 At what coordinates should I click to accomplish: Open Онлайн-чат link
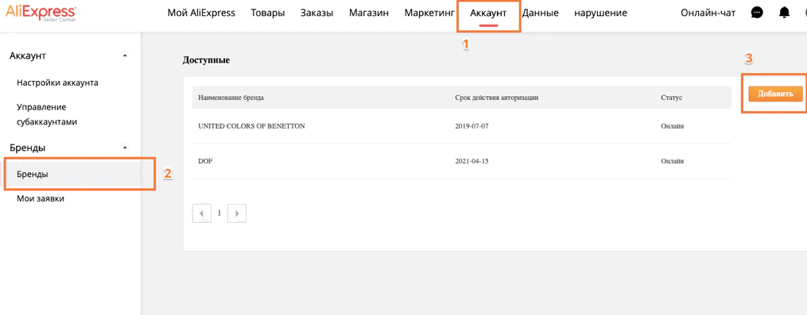pos(708,13)
